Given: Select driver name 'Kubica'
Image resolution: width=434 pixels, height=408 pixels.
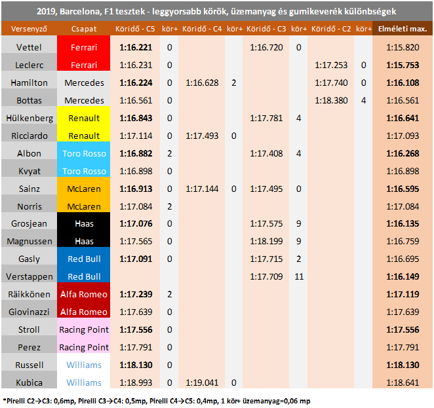Looking at the screenshot, I should [x=29, y=382].
